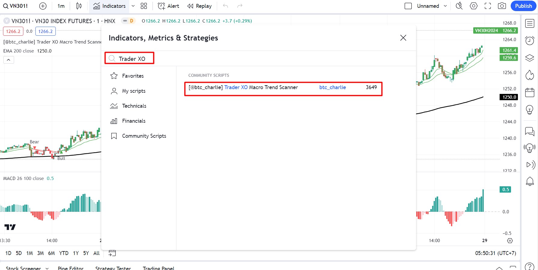Toggle the Unnamed layout checkbox
Image resolution: width=538 pixels, height=270 pixels.
tap(408, 6)
